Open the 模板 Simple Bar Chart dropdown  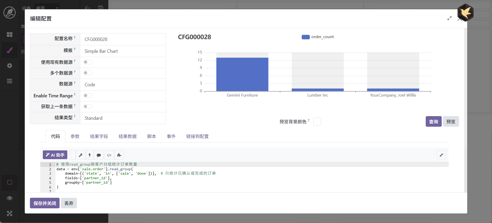point(123,51)
